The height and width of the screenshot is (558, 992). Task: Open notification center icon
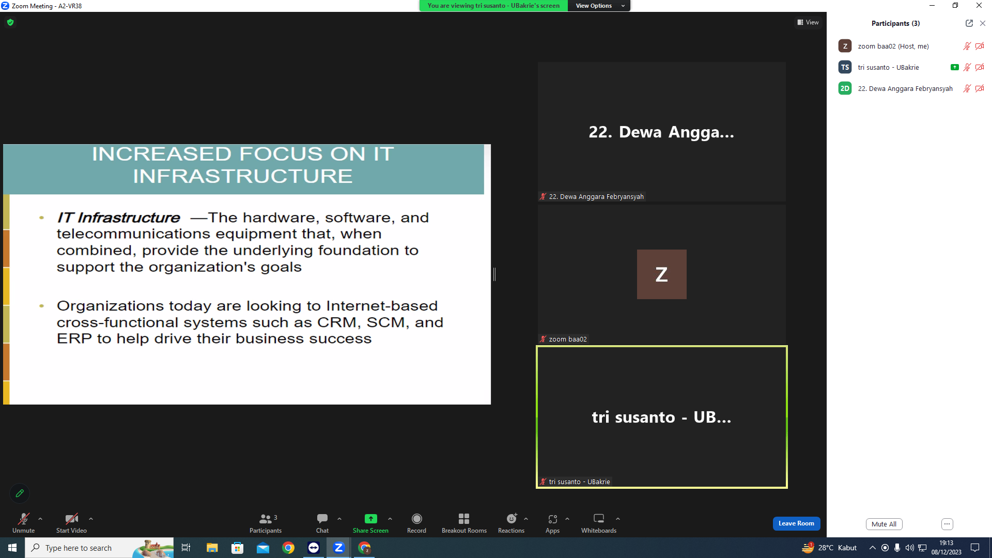[975, 548]
